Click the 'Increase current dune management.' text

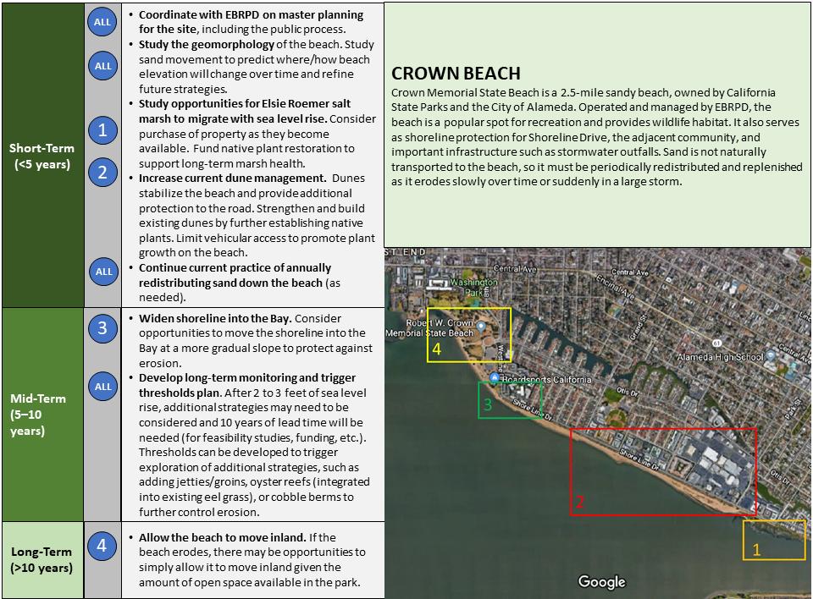(232, 179)
